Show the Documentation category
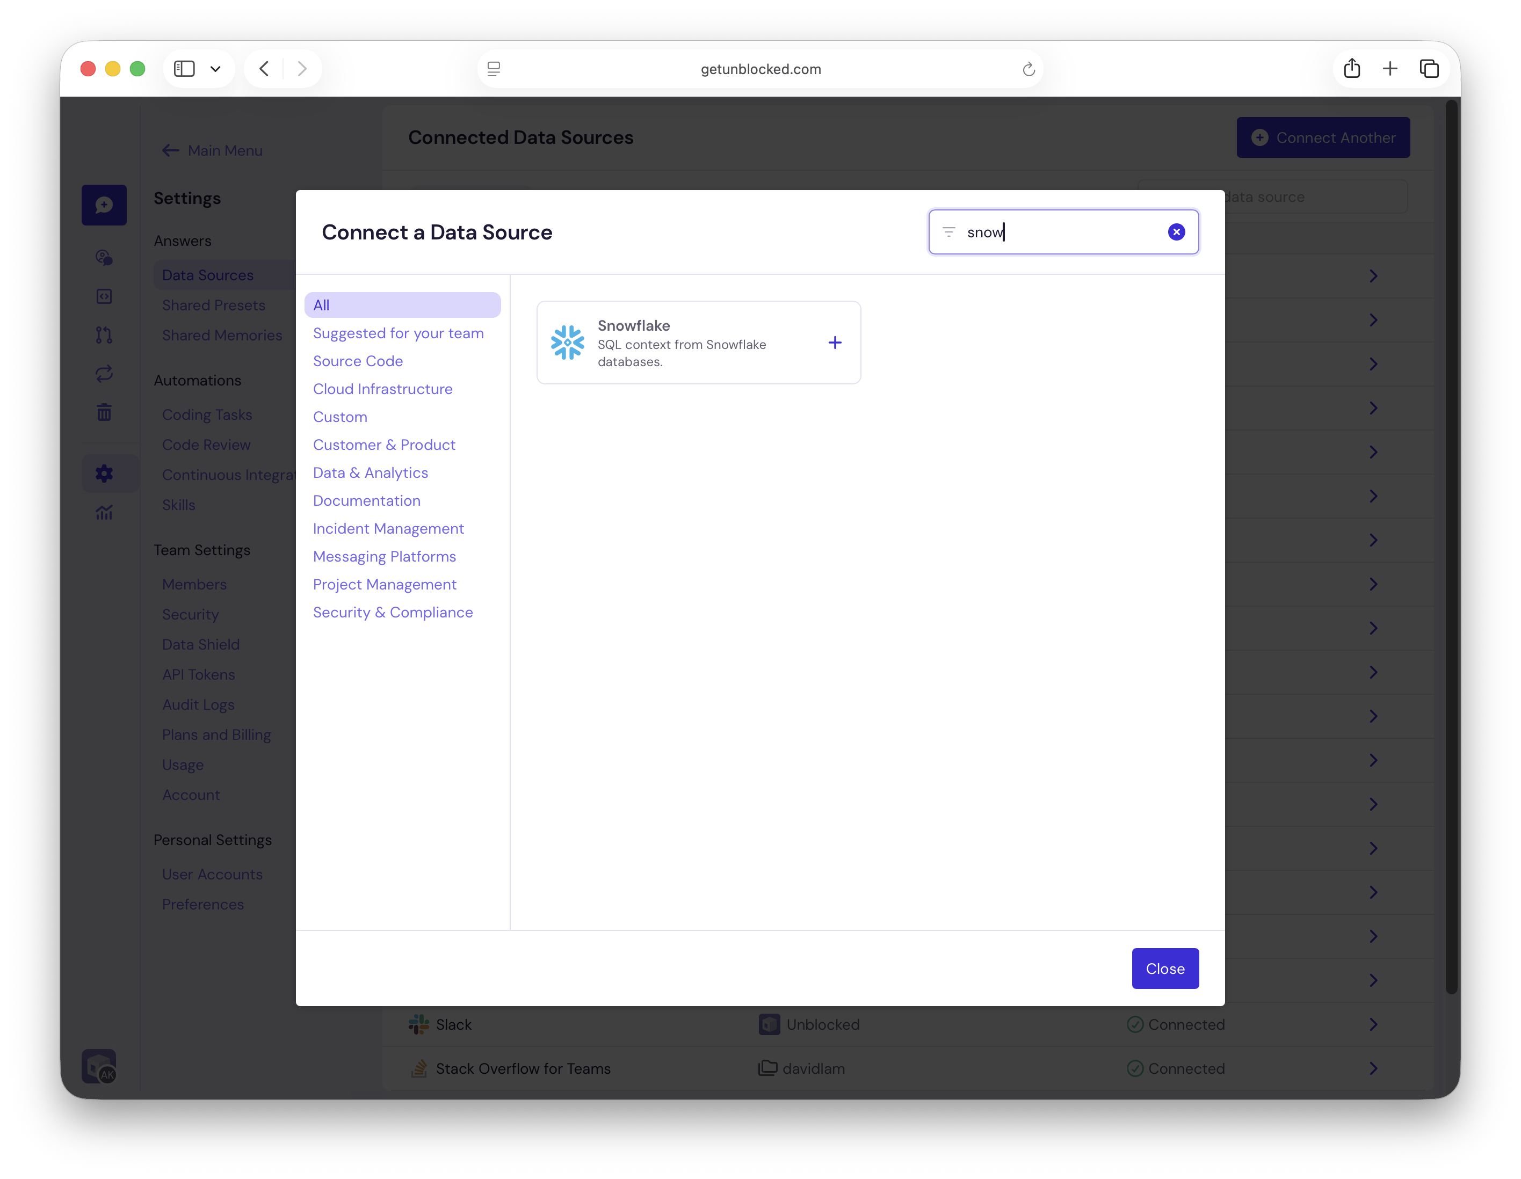 point(366,500)
